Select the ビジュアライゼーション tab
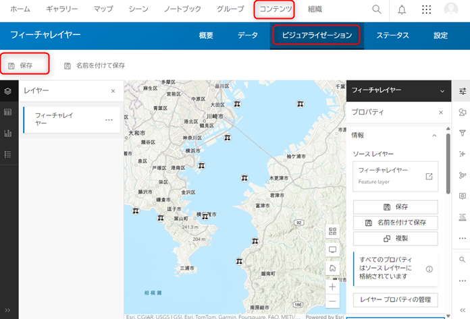The height and width of the screenshot is (319, 470). click(x=317, y=35)
